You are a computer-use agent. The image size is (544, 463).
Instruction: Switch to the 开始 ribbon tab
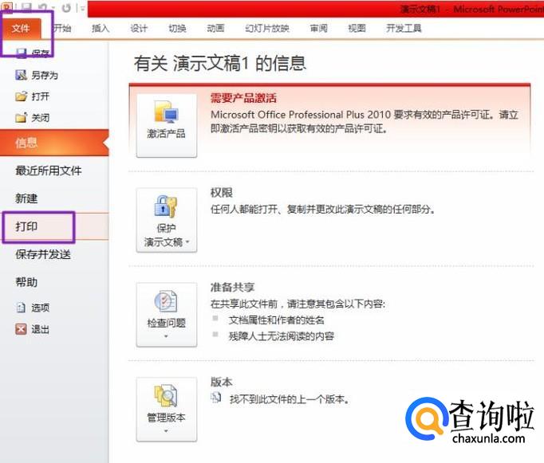[x=62, y=28]
